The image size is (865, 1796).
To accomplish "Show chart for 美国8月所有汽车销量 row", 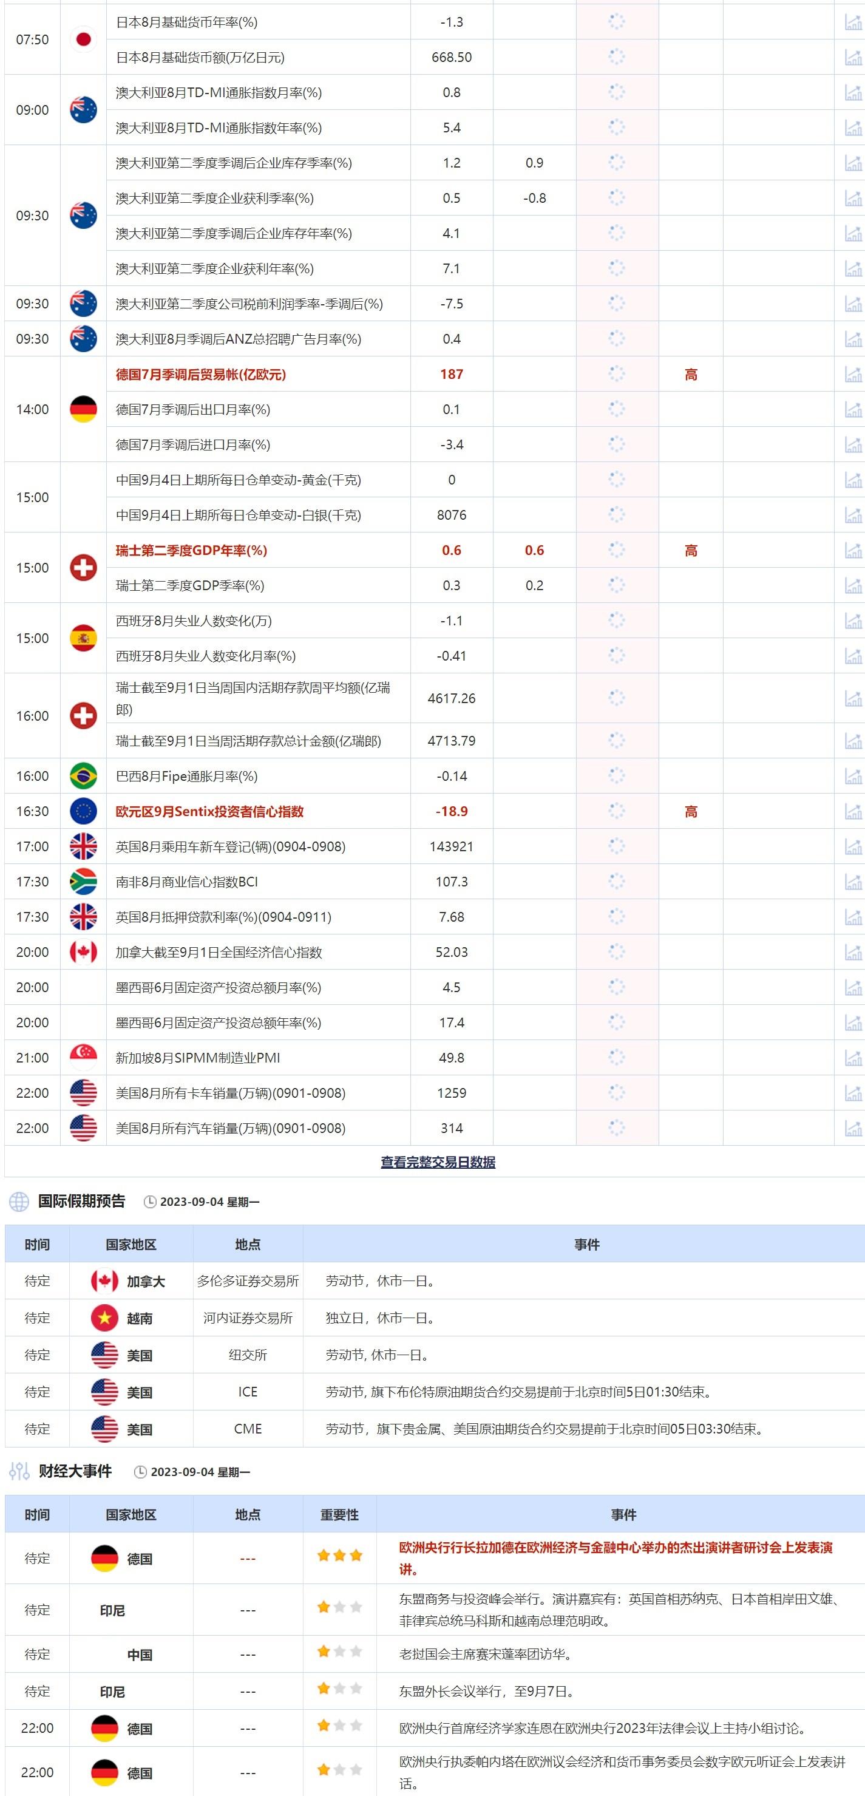I will [x=852, y=1128].
